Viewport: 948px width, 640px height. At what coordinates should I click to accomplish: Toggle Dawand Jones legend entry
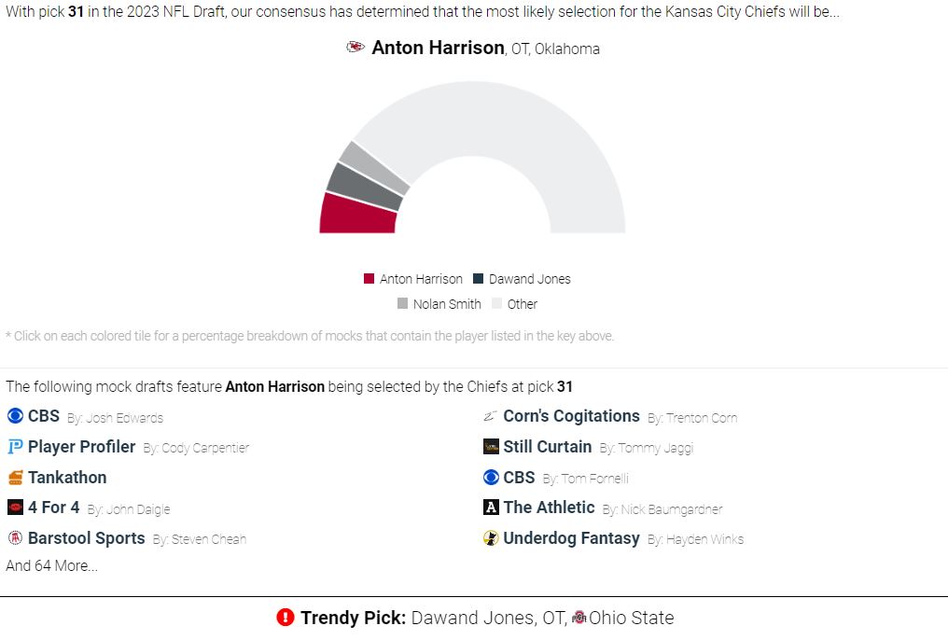522,279
